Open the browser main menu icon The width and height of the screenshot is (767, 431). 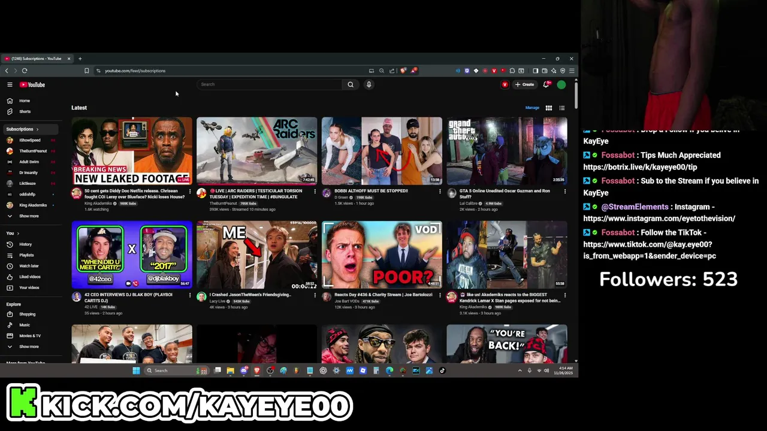pyautogui.click(x=572, y=71)
